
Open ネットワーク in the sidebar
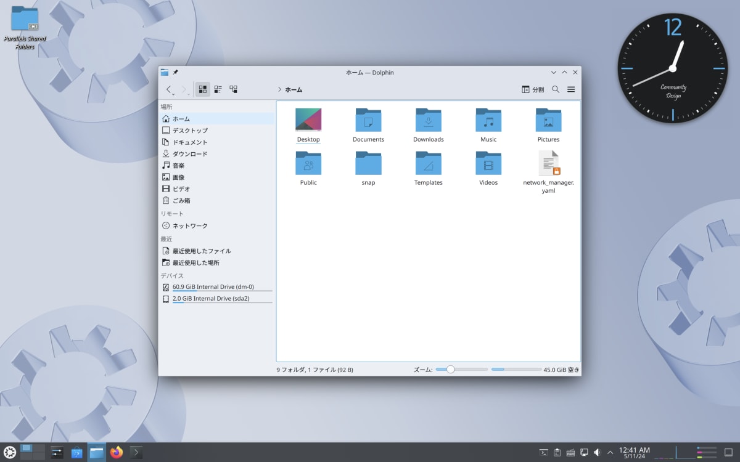(x=216, y=226)
